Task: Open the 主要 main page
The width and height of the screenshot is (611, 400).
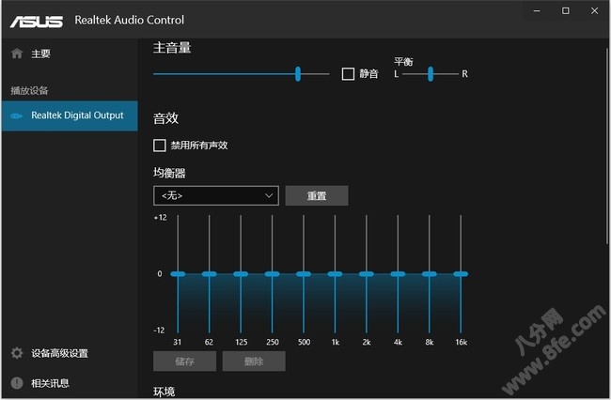Action: [70, 54]
